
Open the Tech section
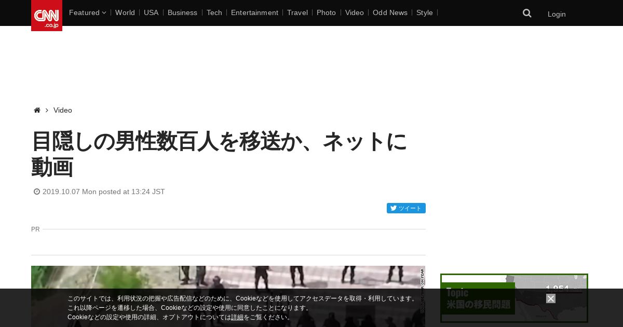214,12
